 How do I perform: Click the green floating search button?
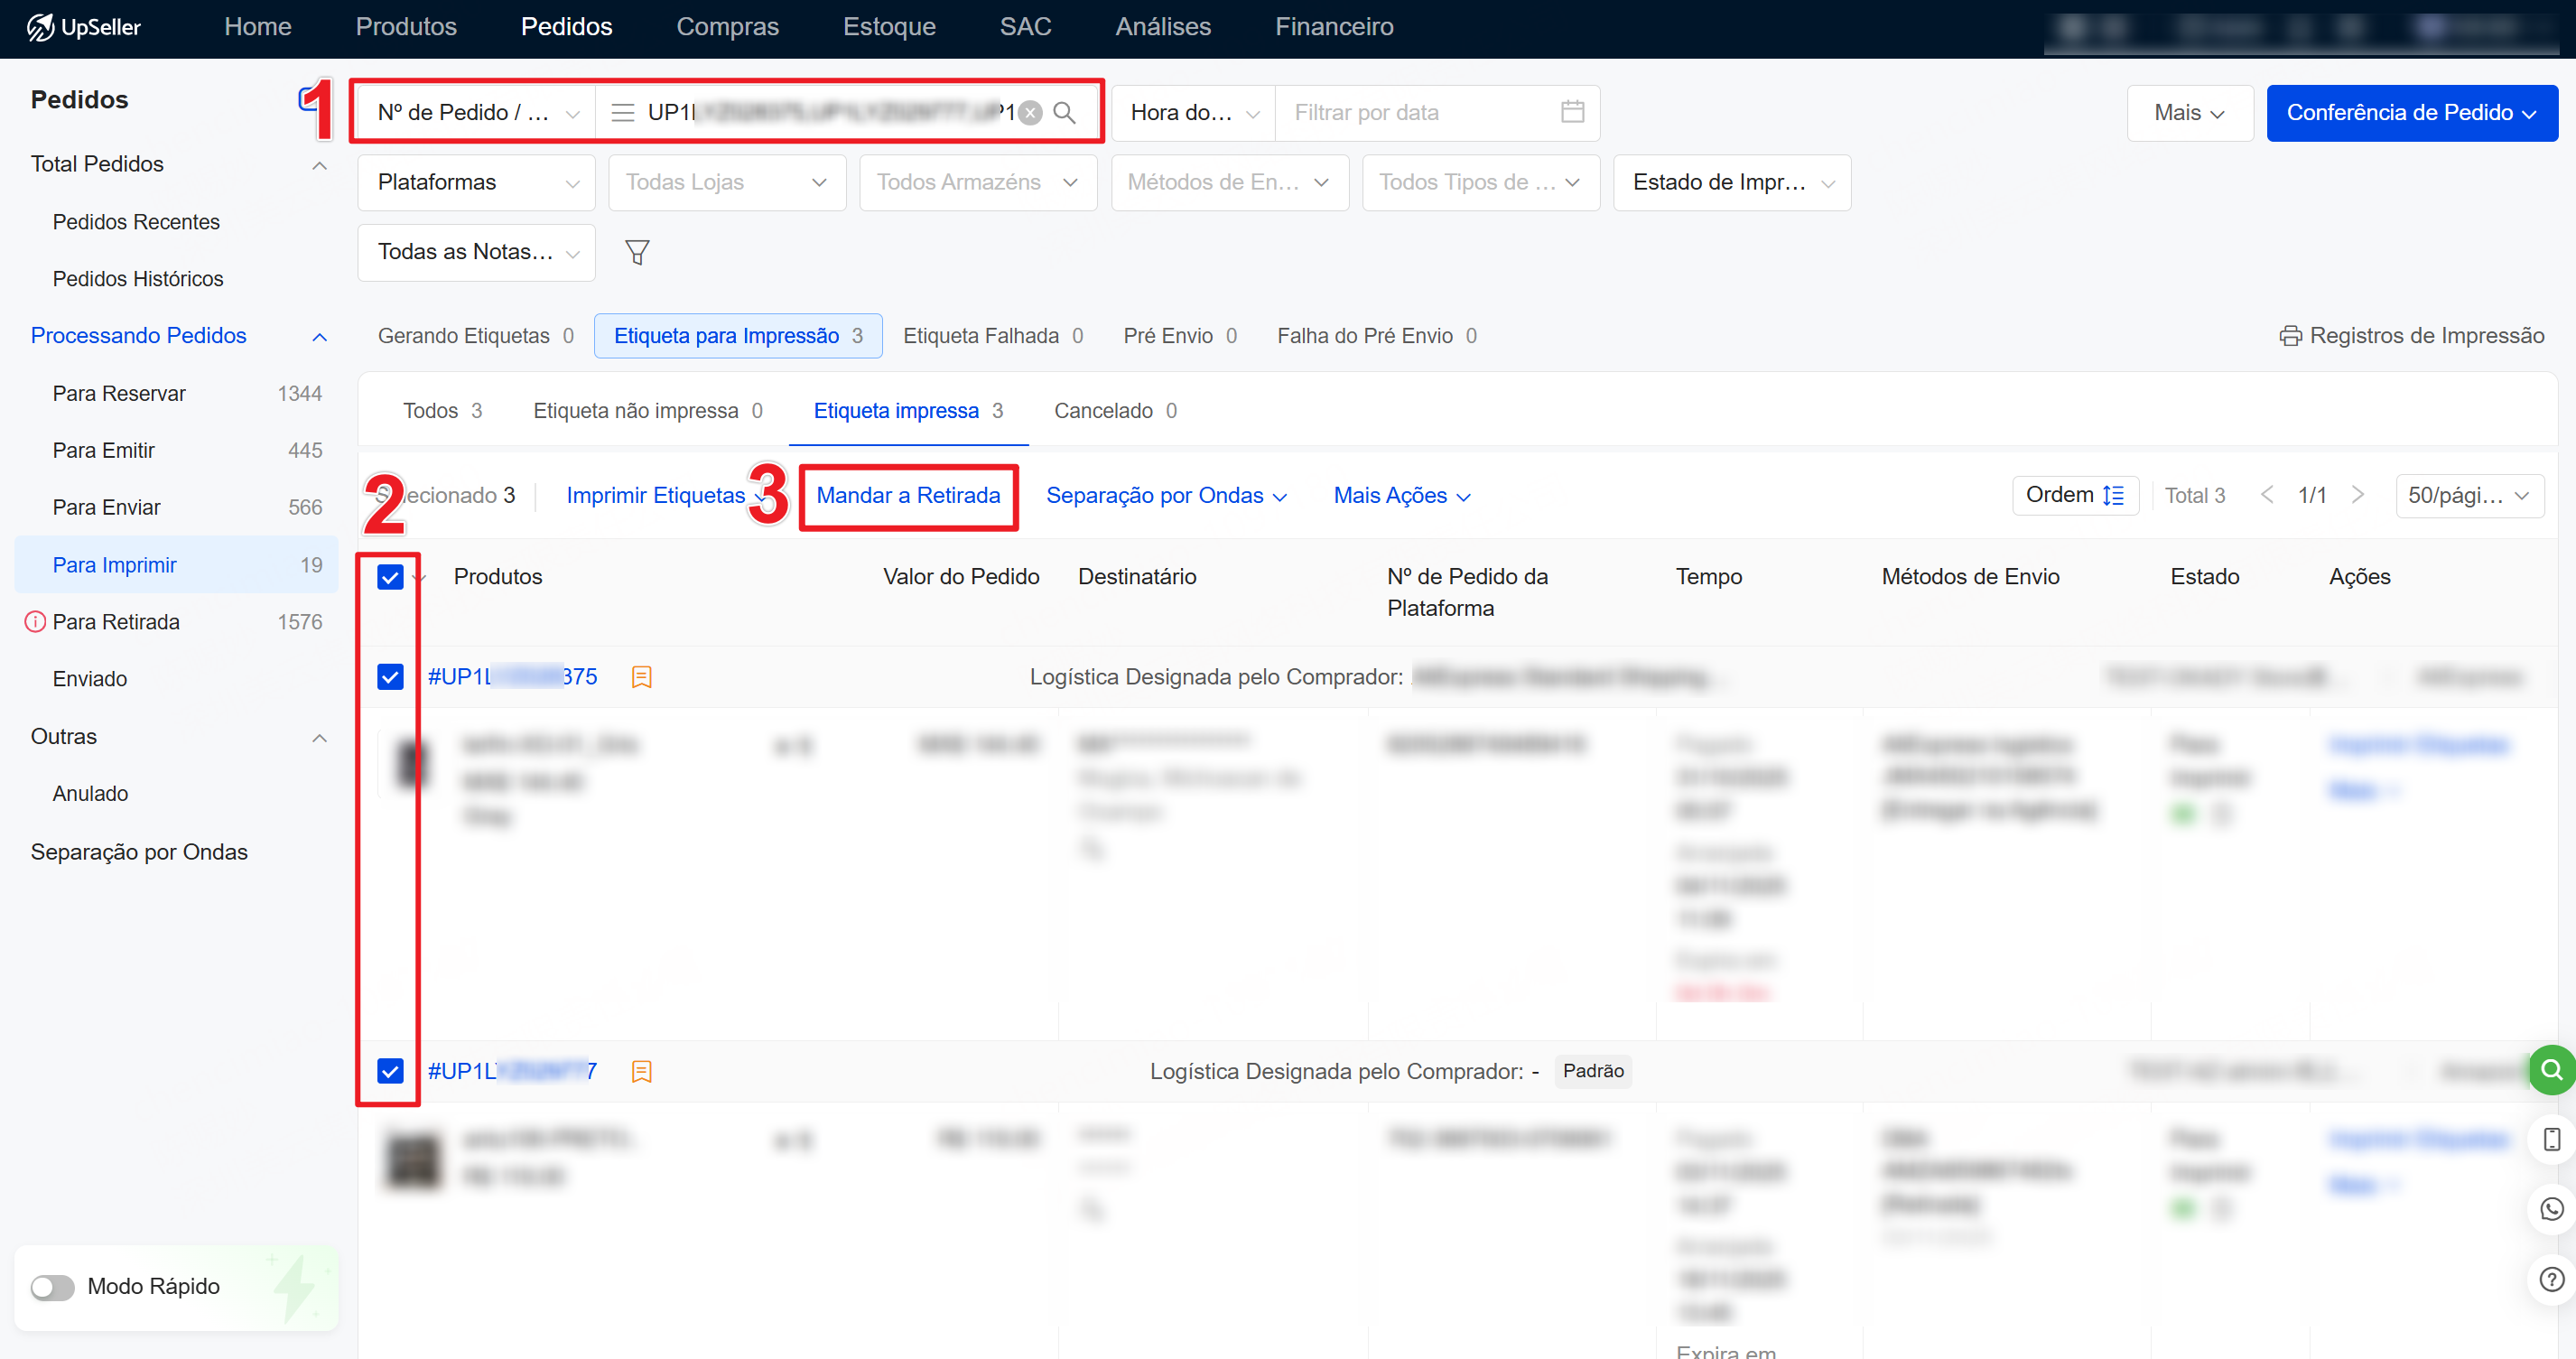(2551, 1070)
